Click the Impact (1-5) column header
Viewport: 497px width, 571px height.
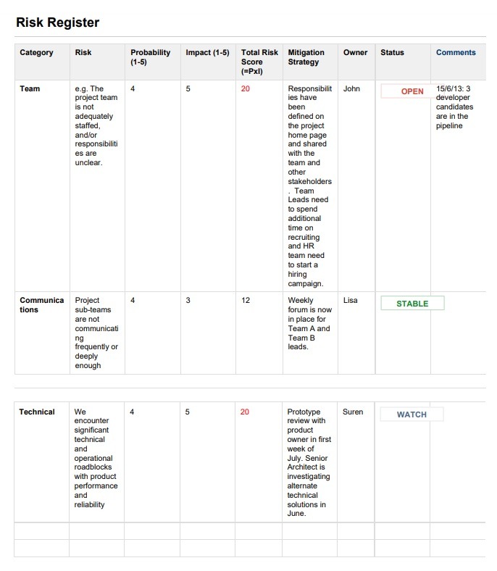[x=207, y=52]
